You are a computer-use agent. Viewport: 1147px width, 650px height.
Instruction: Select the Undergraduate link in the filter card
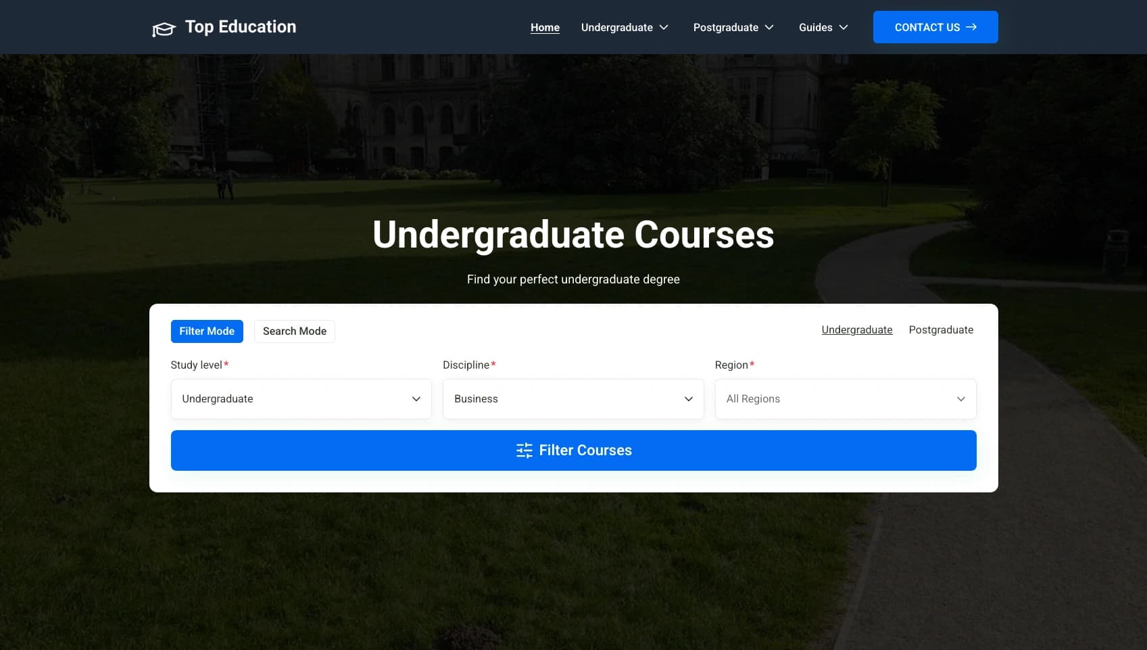(856, 329)
